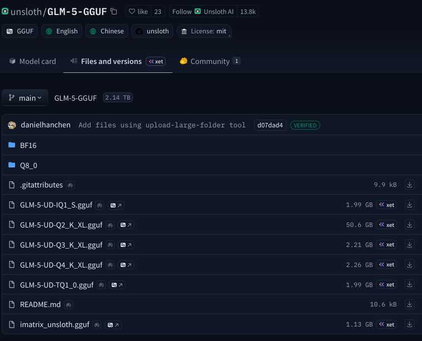The height and width of the screenshot is (341, 422).
Task: Open the GGUF viewer for GLM-5-UD-Q3_K_XL.gguf
Action: [126, 245]
